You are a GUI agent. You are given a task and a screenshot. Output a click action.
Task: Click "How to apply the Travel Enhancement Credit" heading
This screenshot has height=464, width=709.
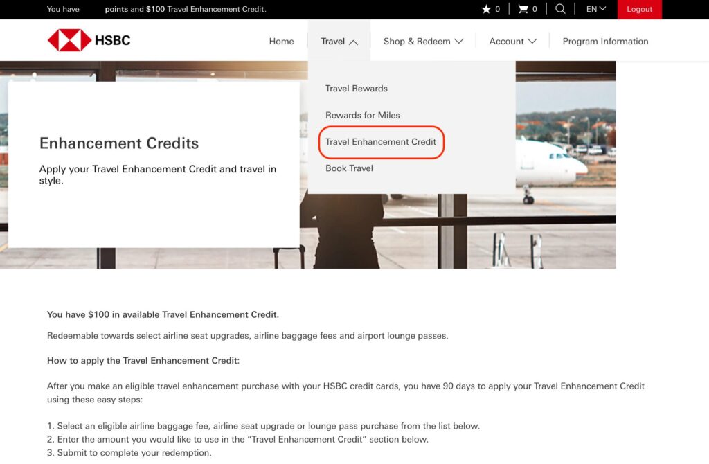click(143, 361)
